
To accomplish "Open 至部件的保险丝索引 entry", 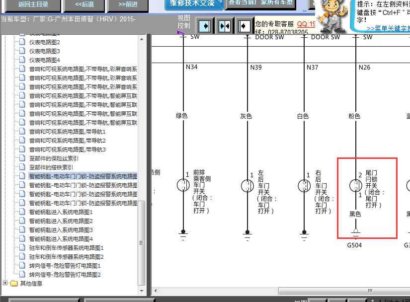I will (54, 158).
